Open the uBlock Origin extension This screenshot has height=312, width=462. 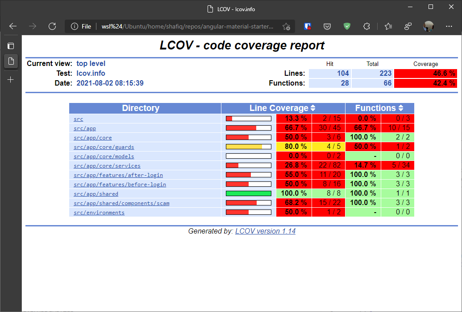307,26
